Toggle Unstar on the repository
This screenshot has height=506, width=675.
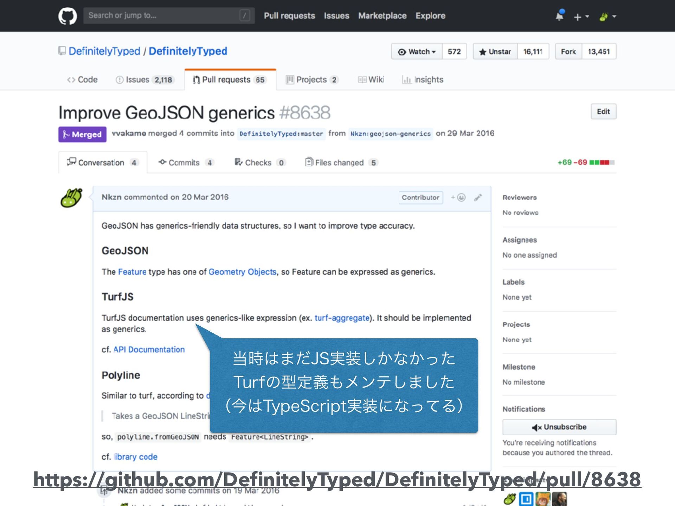coord(495,52)
